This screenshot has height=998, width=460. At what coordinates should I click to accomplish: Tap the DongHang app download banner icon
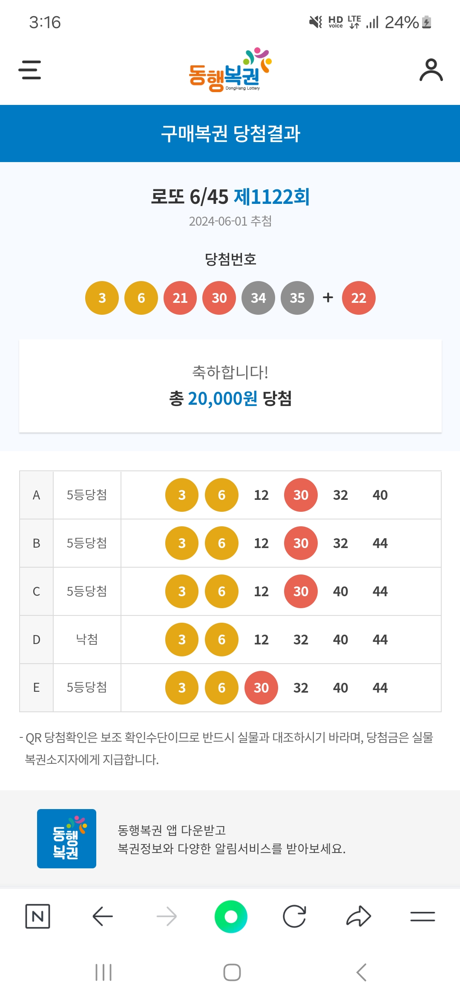click(x=66, y=838)
